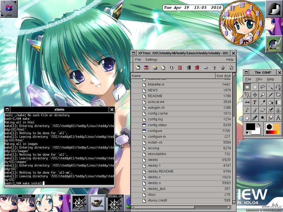Go to home directory in XFTree toolbar
The image size is (283, 212).
[222, 67]
